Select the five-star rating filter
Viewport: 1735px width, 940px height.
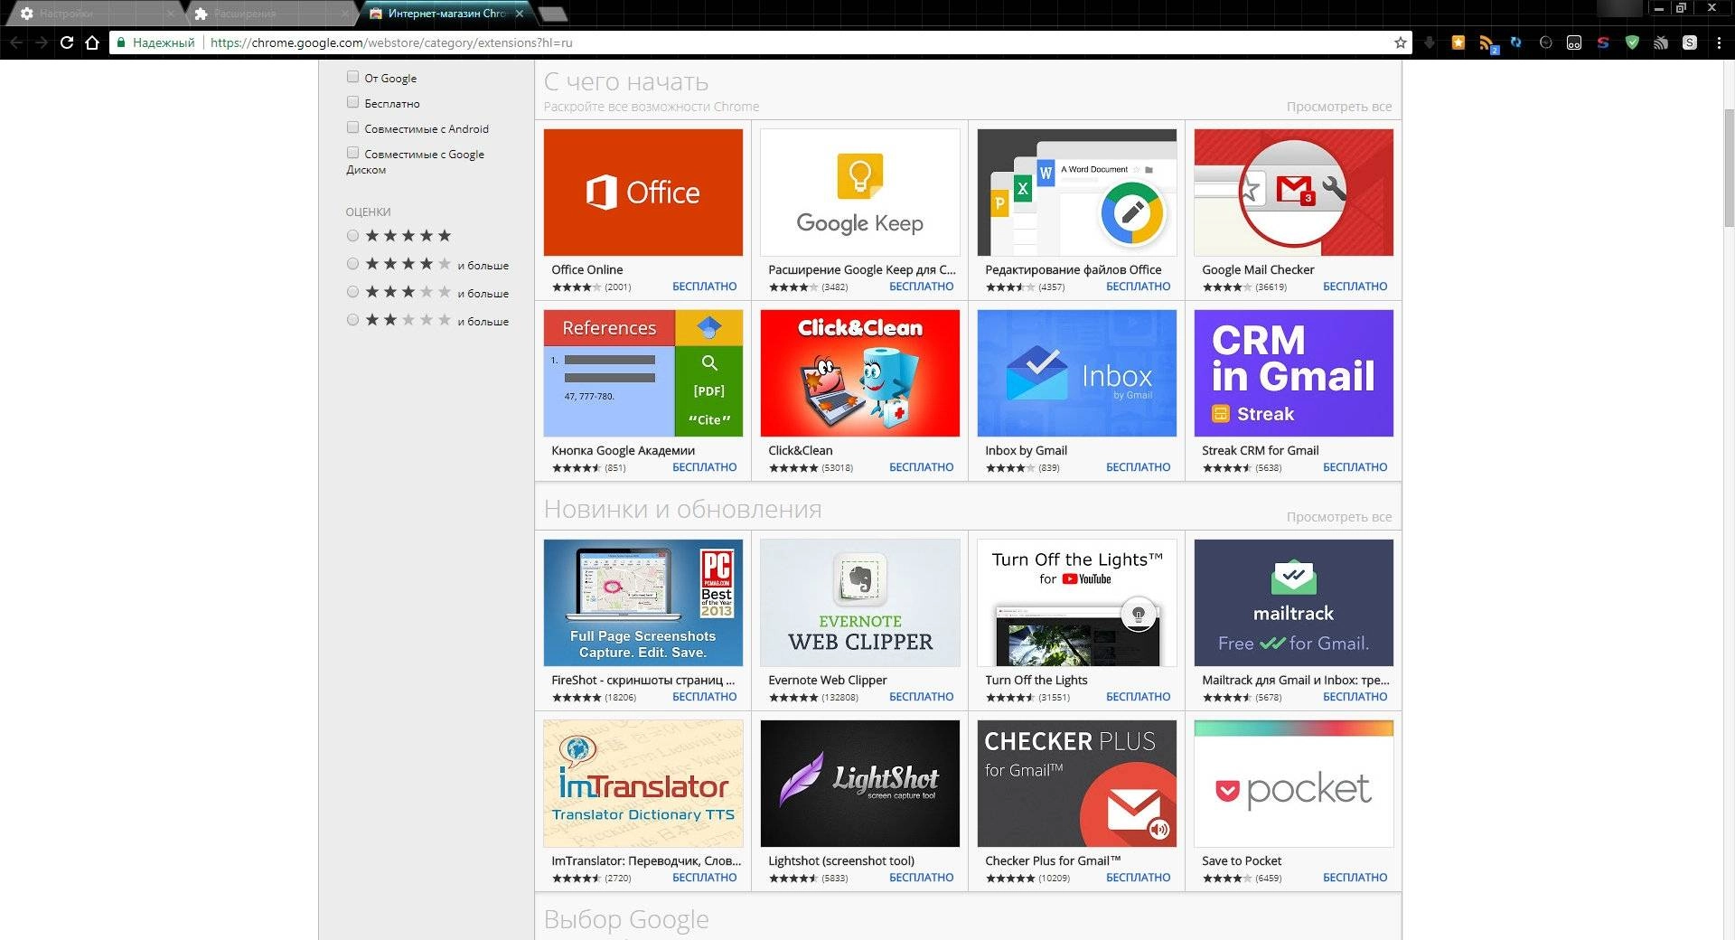pyautogui.click(x=352, y=236)
